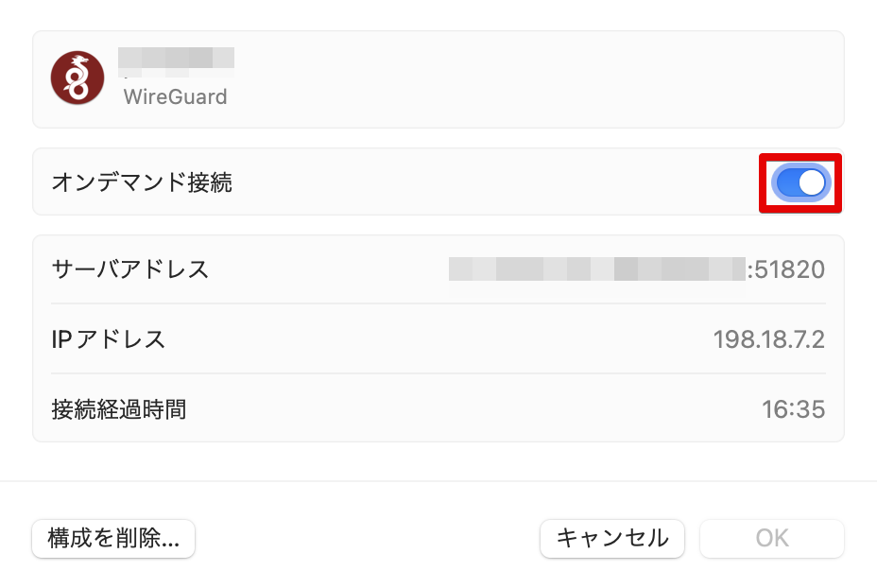Click the port number :51820
877x588 pixels.
click(x=786, y=269)
